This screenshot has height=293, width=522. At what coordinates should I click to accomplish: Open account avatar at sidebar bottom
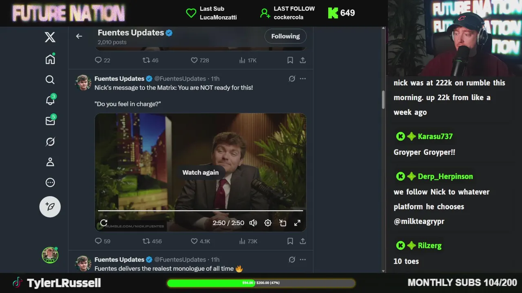[x=50, y=255]
